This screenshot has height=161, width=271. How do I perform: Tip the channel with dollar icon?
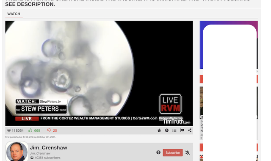tap(158, 153)
